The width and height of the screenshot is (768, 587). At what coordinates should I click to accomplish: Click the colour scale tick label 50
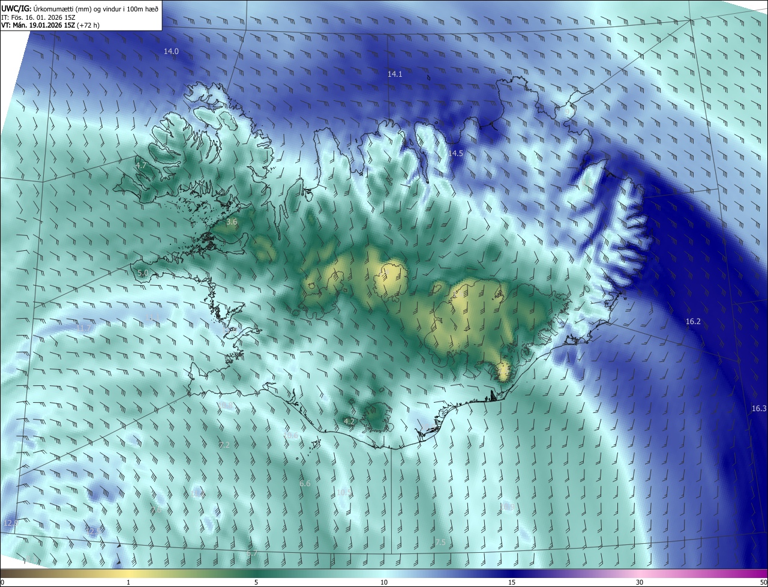[x=763, y=583]
